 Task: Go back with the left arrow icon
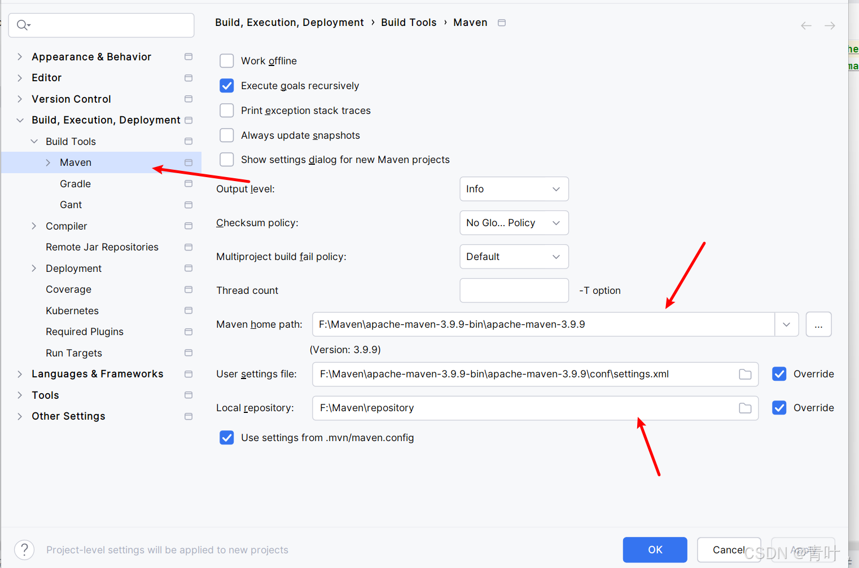point(806,25)
